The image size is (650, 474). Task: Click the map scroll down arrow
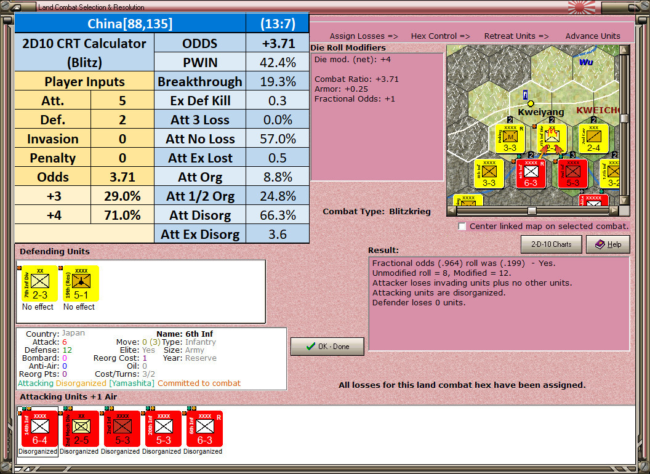pyautogui.click(x=624, y=200)
